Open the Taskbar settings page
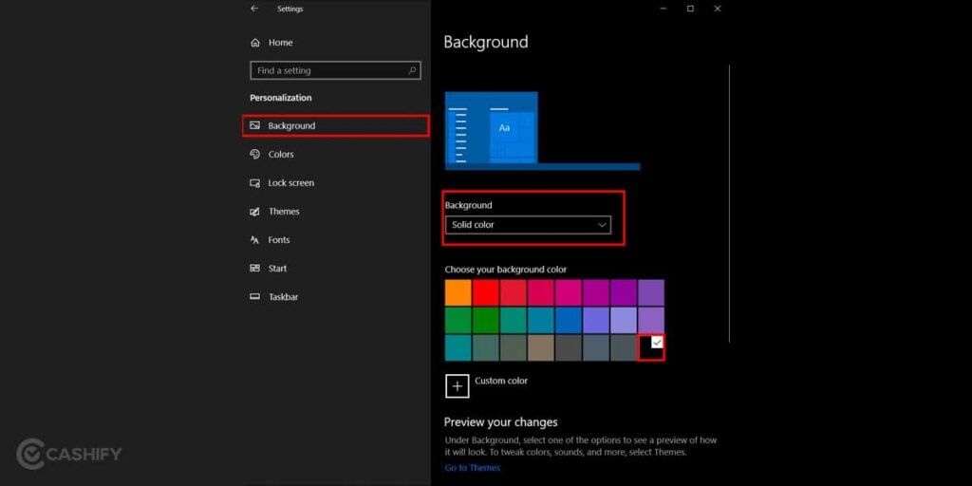 [x=274, y=297]
